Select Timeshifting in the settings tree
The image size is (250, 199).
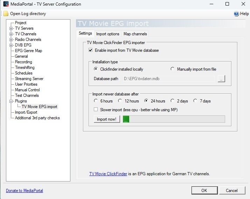(25, 67)
